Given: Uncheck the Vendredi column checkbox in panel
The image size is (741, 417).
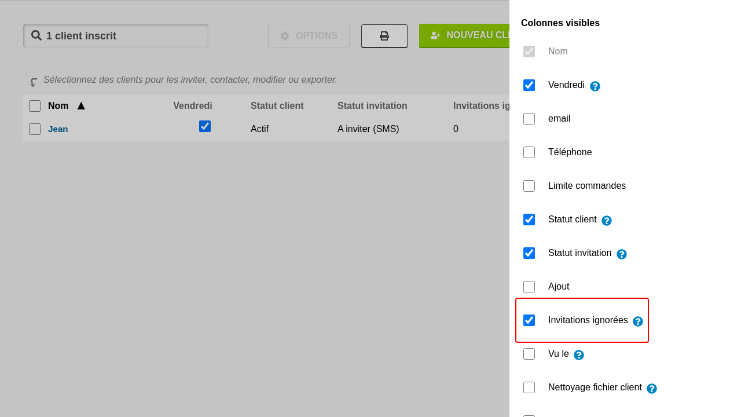Looking at the screenshot, I should tap(529, 85).
